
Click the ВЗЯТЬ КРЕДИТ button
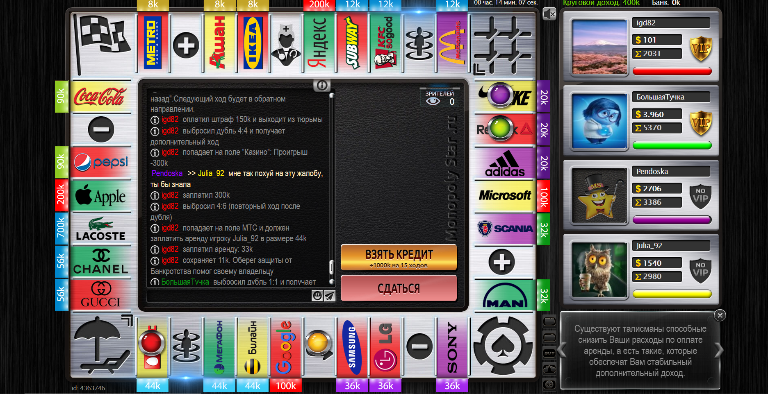tap(399, 258)
